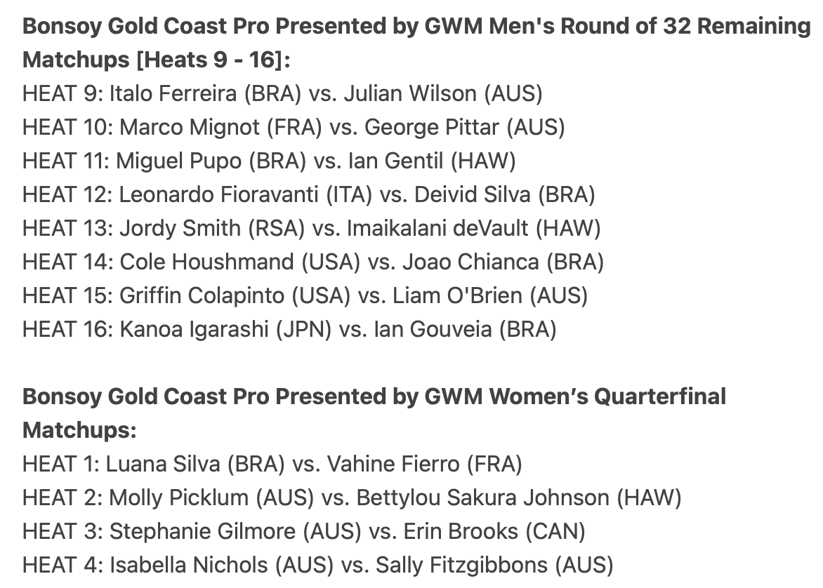
Task: Click the HEAT 3 Stephanie Gilmore matchup
Action: point(304,531)
